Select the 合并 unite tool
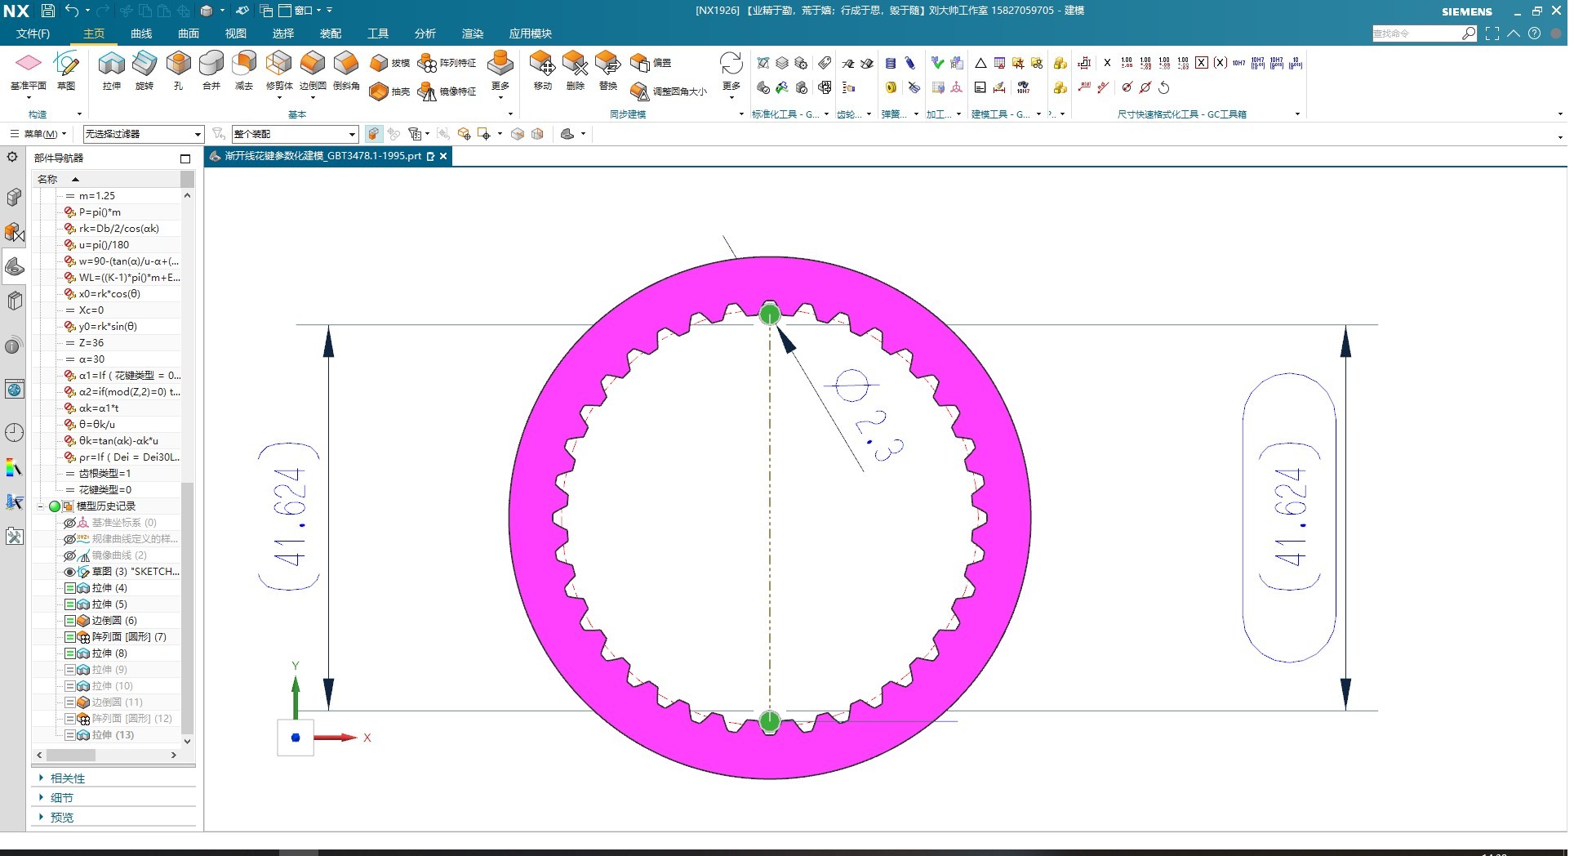The height and width of the screenshot is (856, 1574). [x=211, y=70]
